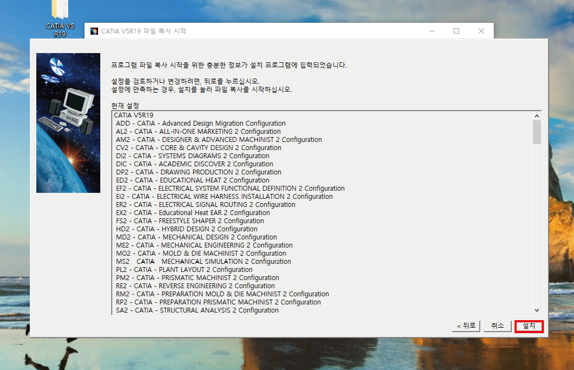
Task: Select the AL2 - ALL-IN-ONE MARKETING 2 line
Action: click(x=198, y=132)
